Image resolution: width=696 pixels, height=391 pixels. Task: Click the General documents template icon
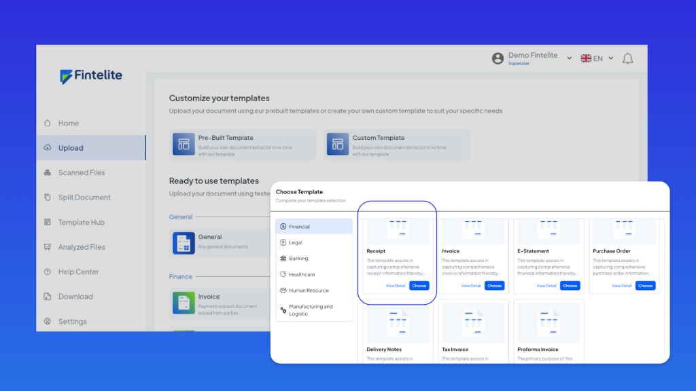(x=184, y=242)
